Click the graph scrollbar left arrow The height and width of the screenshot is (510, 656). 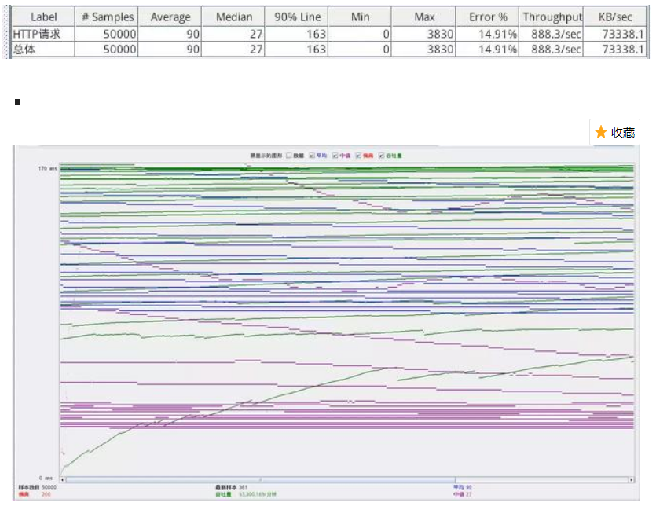coord(62,479)
